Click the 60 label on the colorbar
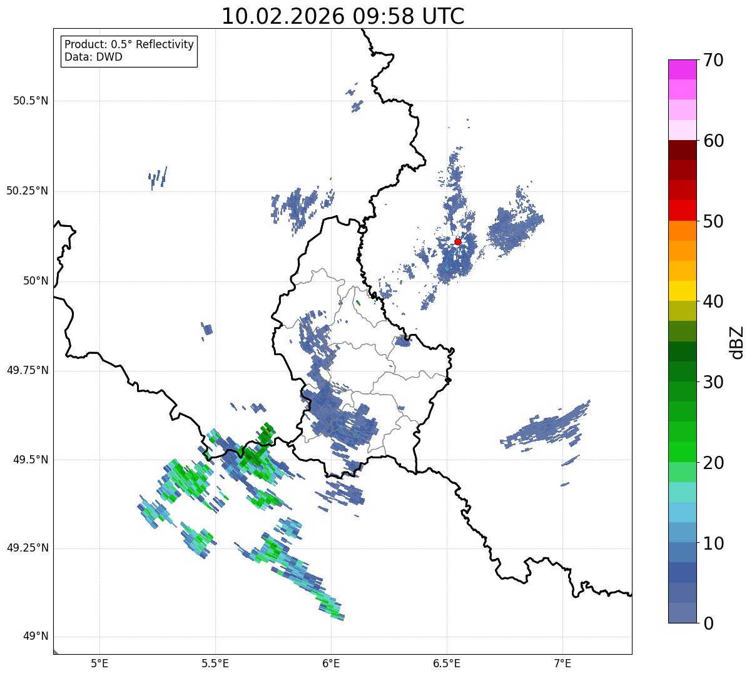 tap(713, 141)
